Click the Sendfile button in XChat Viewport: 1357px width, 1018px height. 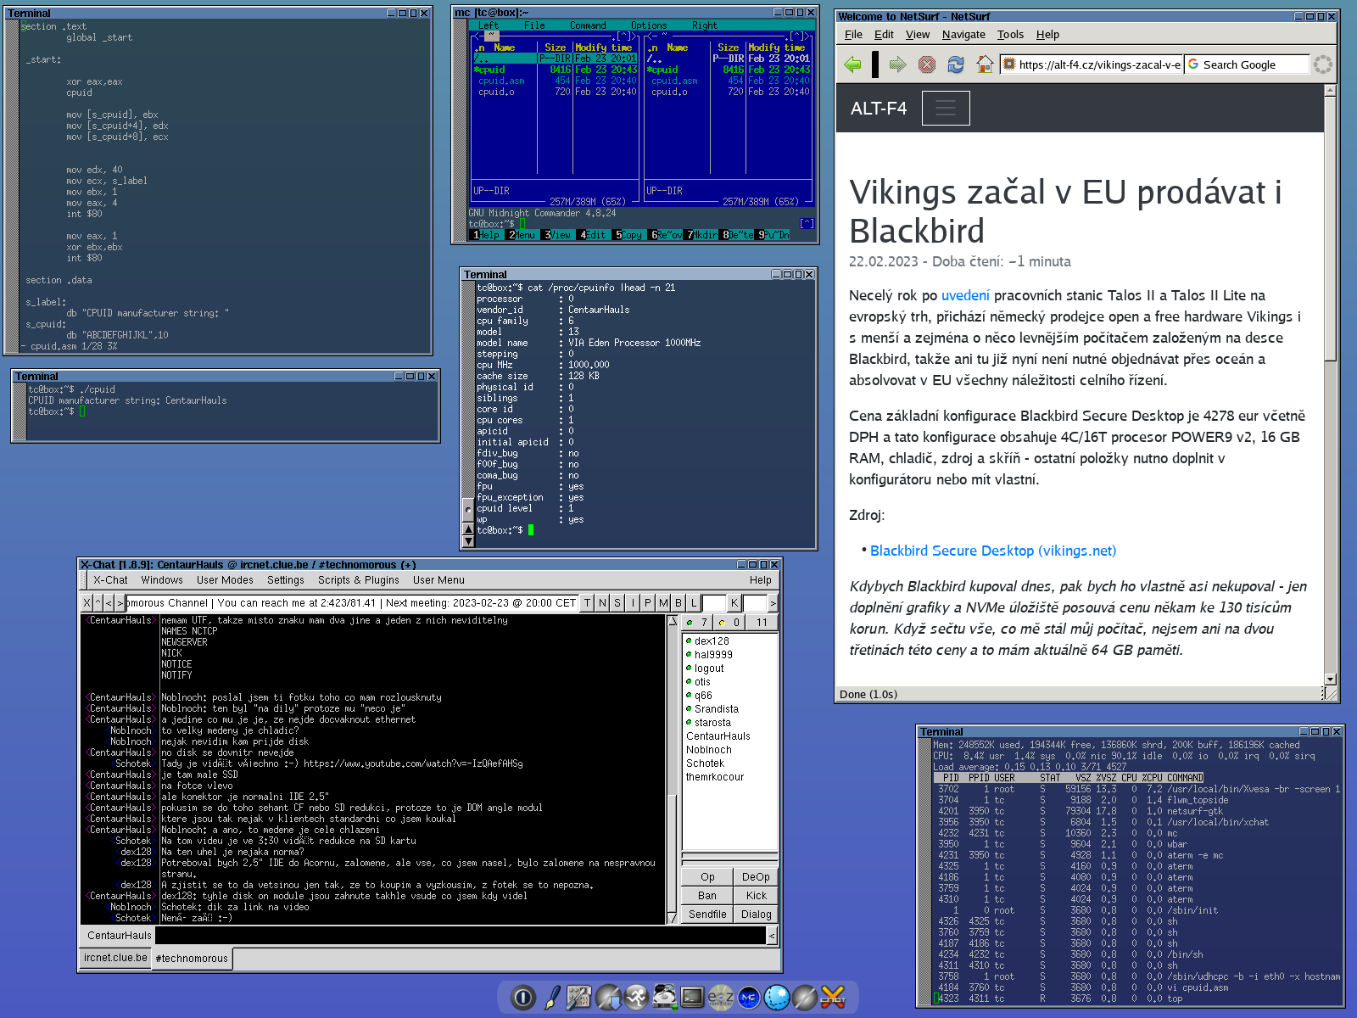(707, 915)
